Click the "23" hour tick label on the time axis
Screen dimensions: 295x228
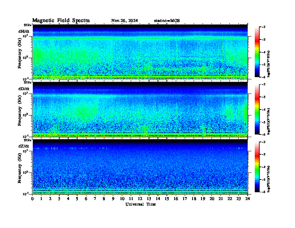click(239, 199)
